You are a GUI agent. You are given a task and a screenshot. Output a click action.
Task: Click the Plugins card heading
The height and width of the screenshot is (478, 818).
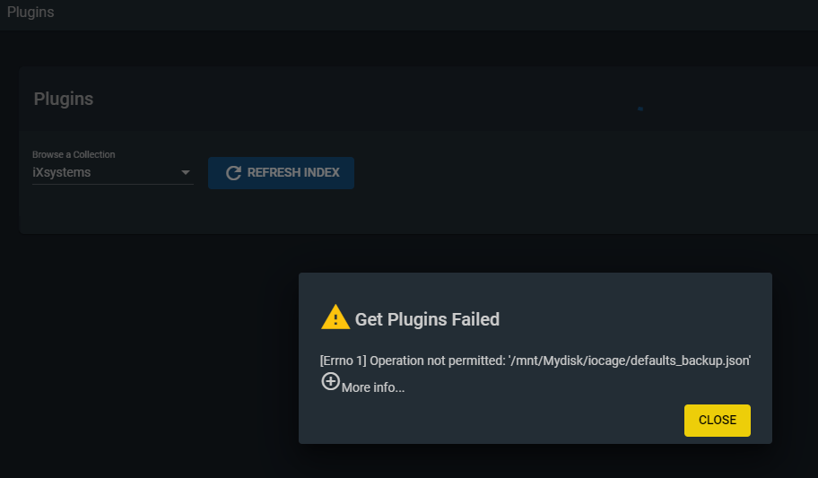pyautogui.click(x=64, y=100)
